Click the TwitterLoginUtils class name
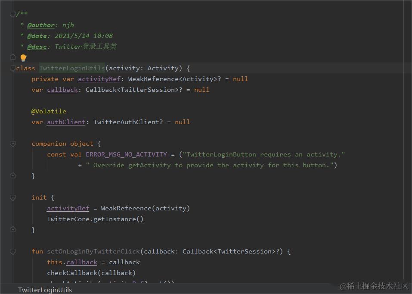412x294 pixels. click(72, 68)
